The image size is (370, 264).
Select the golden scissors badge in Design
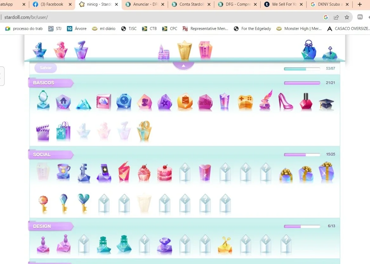click(x=225, y=245)
